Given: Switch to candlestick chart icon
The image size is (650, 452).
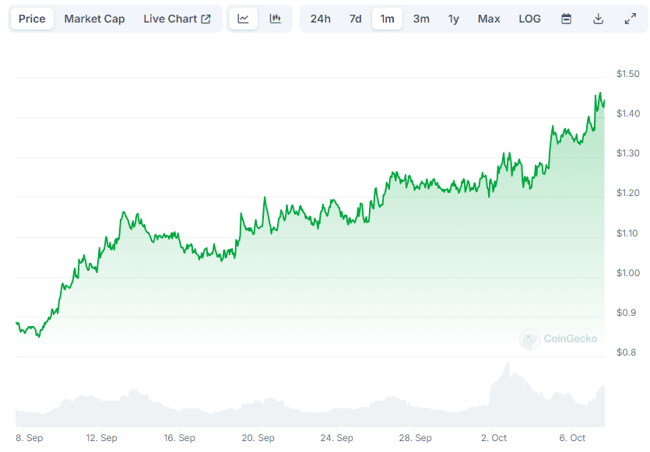Looking at the screenshot, I should [x=276, y=19].
